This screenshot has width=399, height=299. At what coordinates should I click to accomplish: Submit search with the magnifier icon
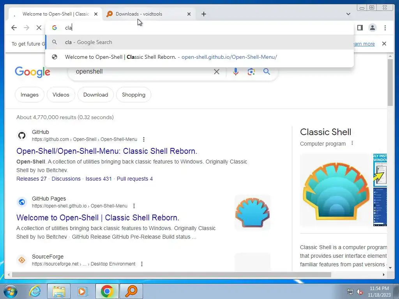[x=267, y=72]
